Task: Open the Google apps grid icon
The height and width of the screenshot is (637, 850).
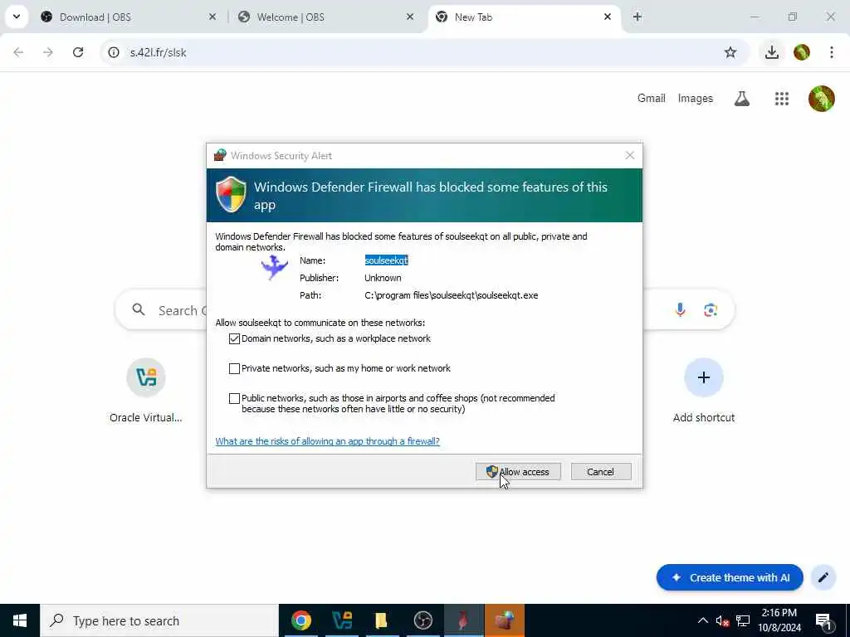Action: pyautogui.click(x=782, y=99)
